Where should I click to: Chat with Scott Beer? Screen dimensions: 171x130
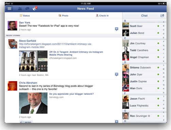142,26
